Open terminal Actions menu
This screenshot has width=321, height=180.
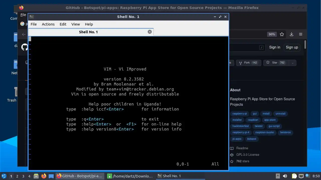(x=48, y=24)
